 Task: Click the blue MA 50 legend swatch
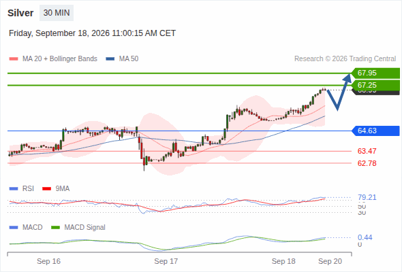tap(110, 59)
